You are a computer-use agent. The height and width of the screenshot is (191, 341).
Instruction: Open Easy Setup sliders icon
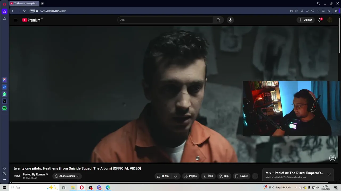323,11
